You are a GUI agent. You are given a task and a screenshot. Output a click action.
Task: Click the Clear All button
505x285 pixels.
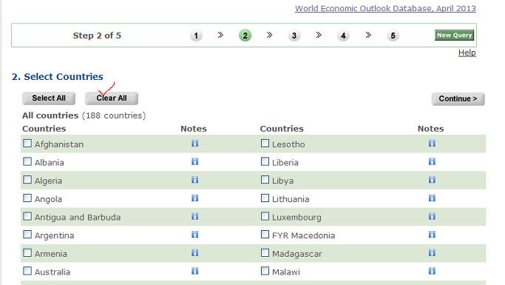click(112, 98)
